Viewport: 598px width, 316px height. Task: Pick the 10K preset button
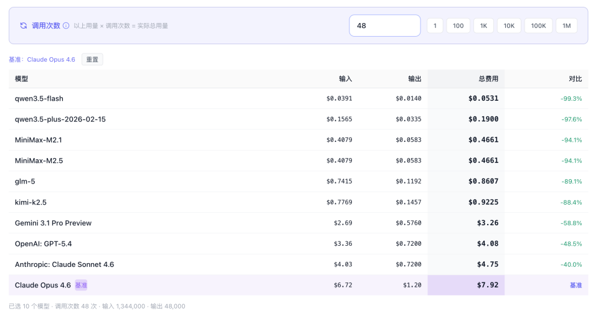click(x=509, y=26)
